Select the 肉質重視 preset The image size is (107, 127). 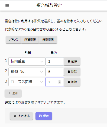click(x=30, y=40)
